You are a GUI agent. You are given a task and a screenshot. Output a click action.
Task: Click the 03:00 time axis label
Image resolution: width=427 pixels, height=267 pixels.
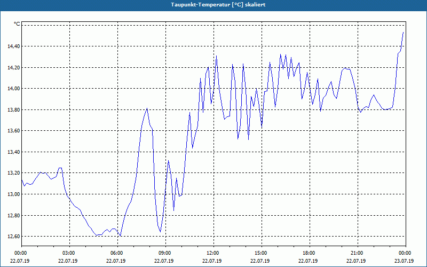coord(70,253)
